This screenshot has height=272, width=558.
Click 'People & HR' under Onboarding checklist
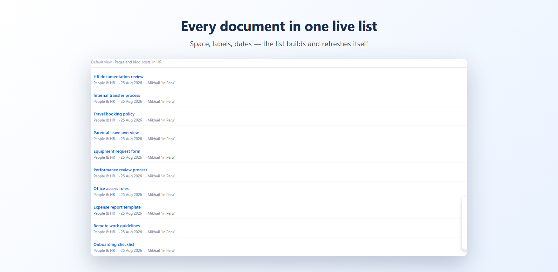coord(104,251)
